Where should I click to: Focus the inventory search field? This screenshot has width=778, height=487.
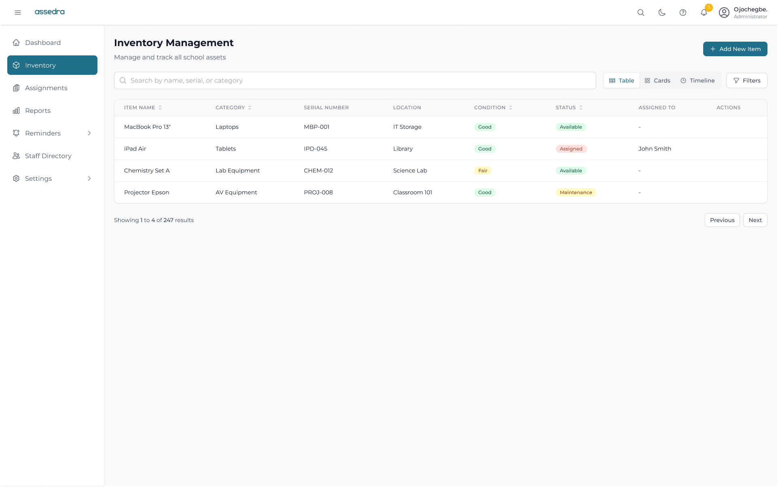355,80
